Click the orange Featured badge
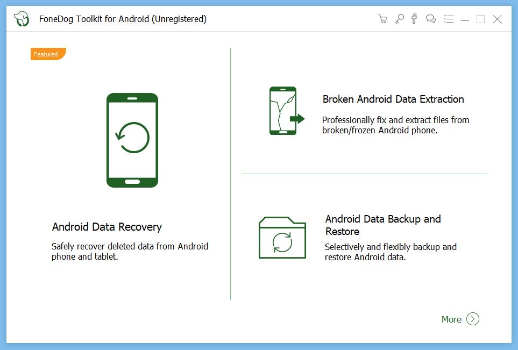Viewport: 518px width, 350px height. coord(47,54)
